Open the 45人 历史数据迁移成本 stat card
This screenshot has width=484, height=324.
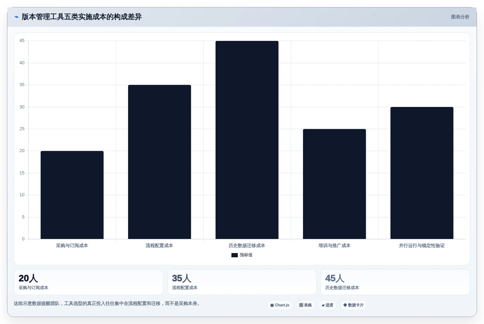click(x=395, y=282)
